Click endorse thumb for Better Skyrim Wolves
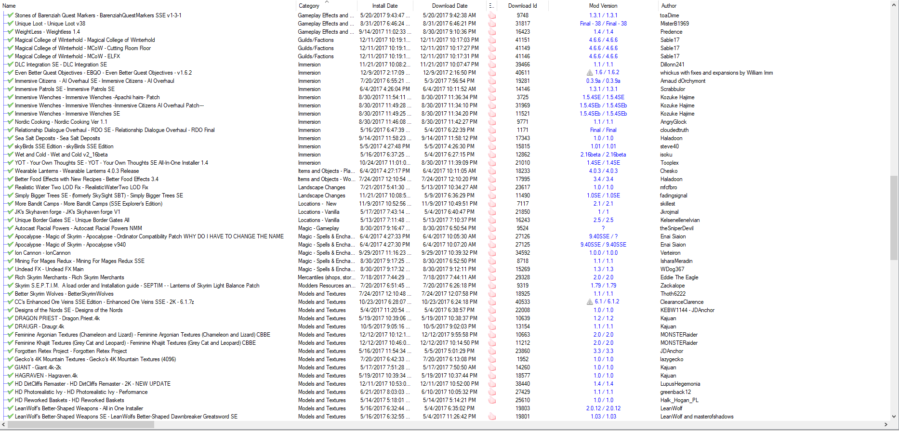This screenshot has width=899, height=431. [x=492, y=294]
